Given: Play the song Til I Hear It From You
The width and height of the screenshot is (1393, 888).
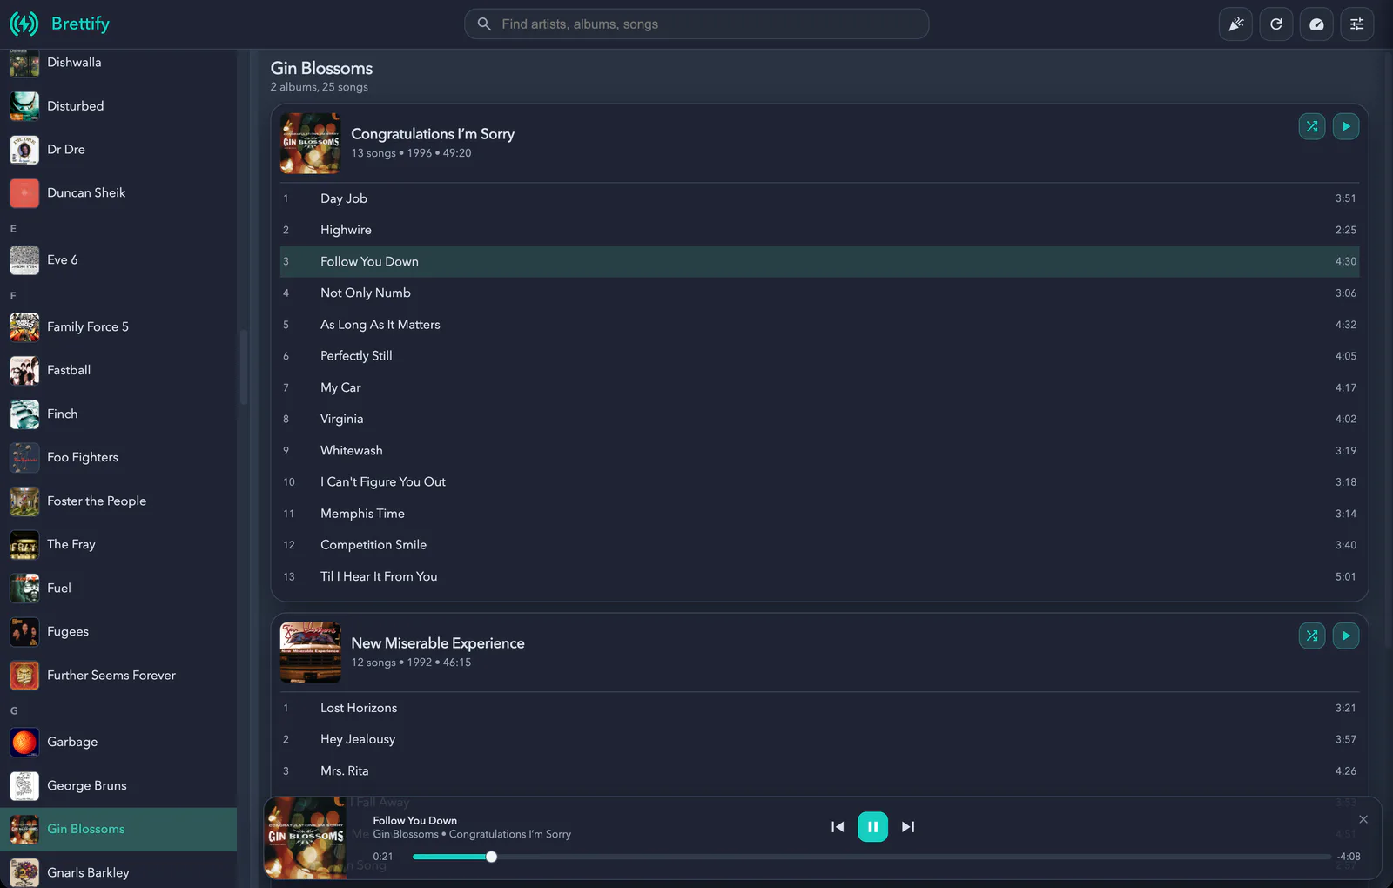Looking at the screenshot, I should [819, 576].
